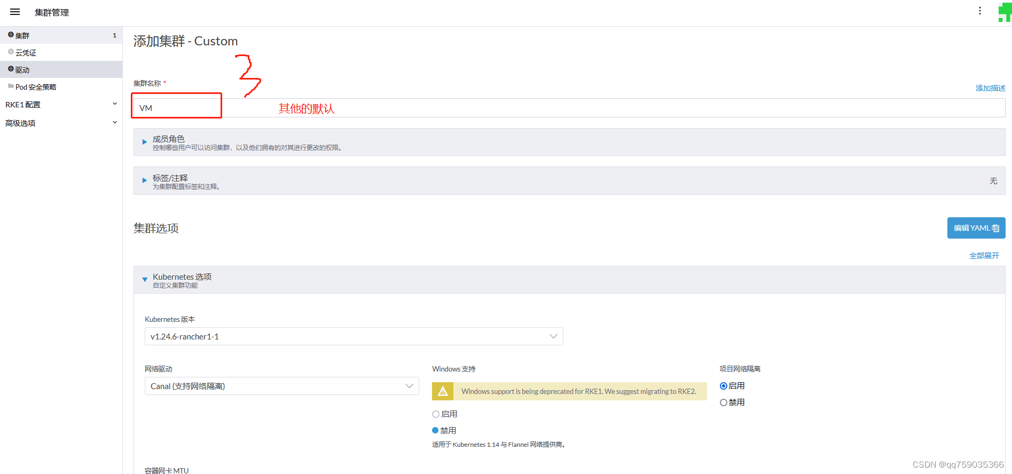
Task: Expand the 高级选项 sidebar group
Action: click(61, 123)
